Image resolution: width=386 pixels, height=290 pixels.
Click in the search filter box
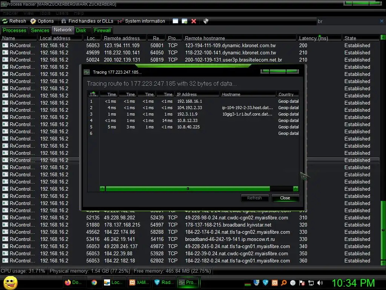pyautogui.click(x=347, y=21)
